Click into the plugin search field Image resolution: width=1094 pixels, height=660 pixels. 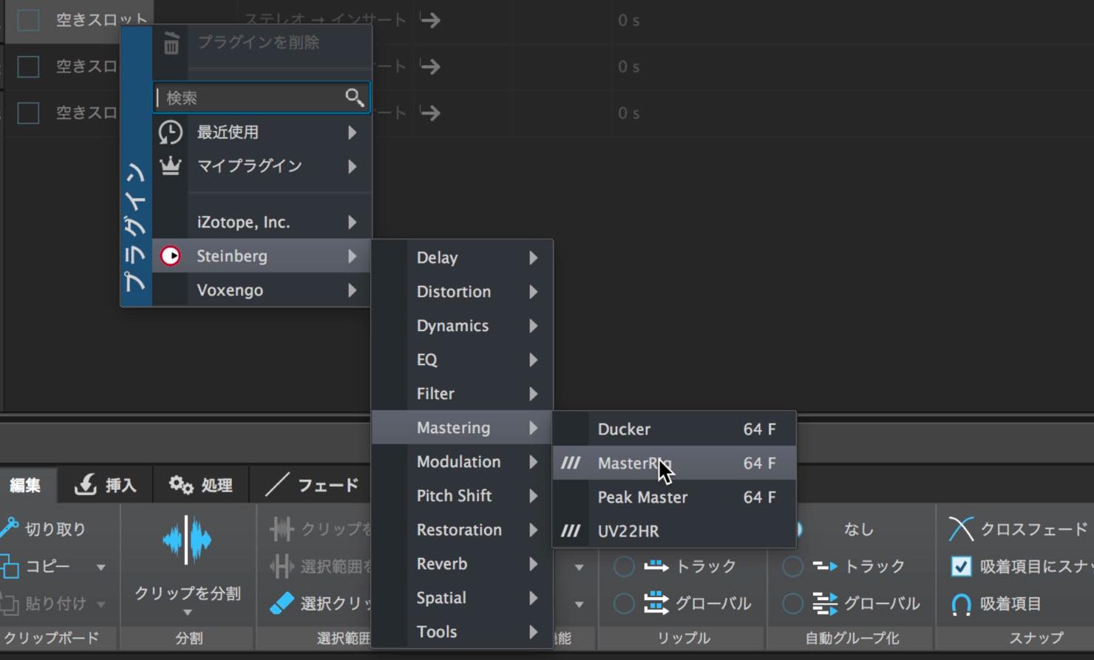pos(249,98)
